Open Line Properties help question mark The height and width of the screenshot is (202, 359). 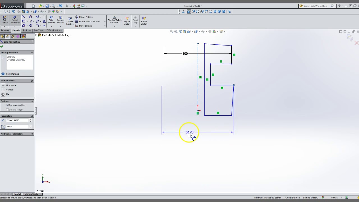[32, 42]
